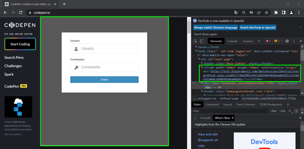The height and width of the screenshot is (149, 304).
Task: Expand the head element in DOM tree
Action: (x=196, y=47)
